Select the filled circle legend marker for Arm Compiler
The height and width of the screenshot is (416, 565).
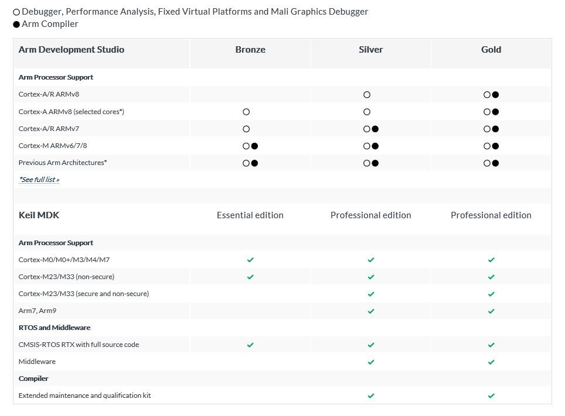point(16,23)
